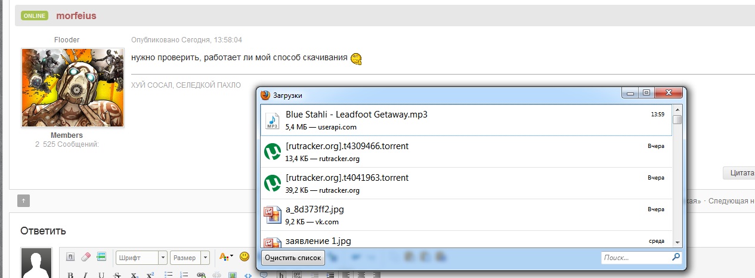Maximize the Загрузки window
Viewport: 755px width, 278px height.
pyautogui.click(x=646, y=93)
